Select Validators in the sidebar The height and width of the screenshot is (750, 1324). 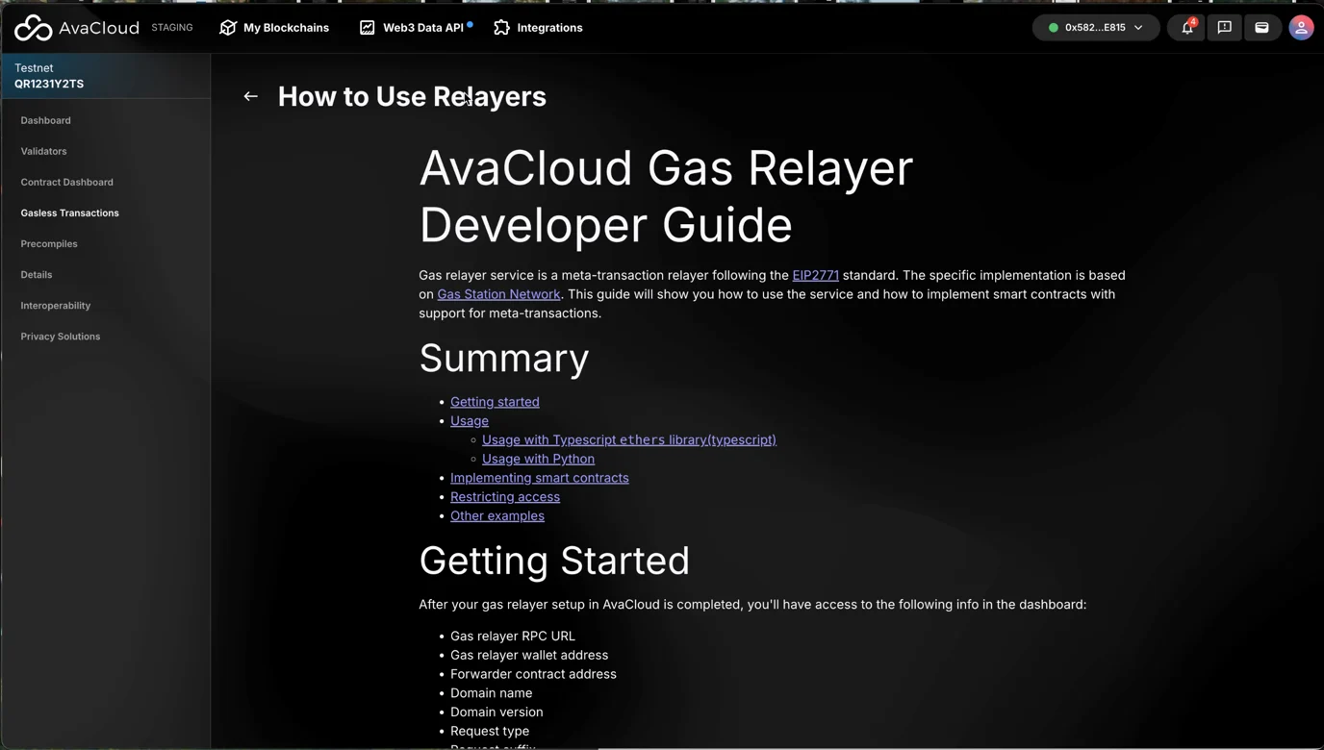(44, 151)
